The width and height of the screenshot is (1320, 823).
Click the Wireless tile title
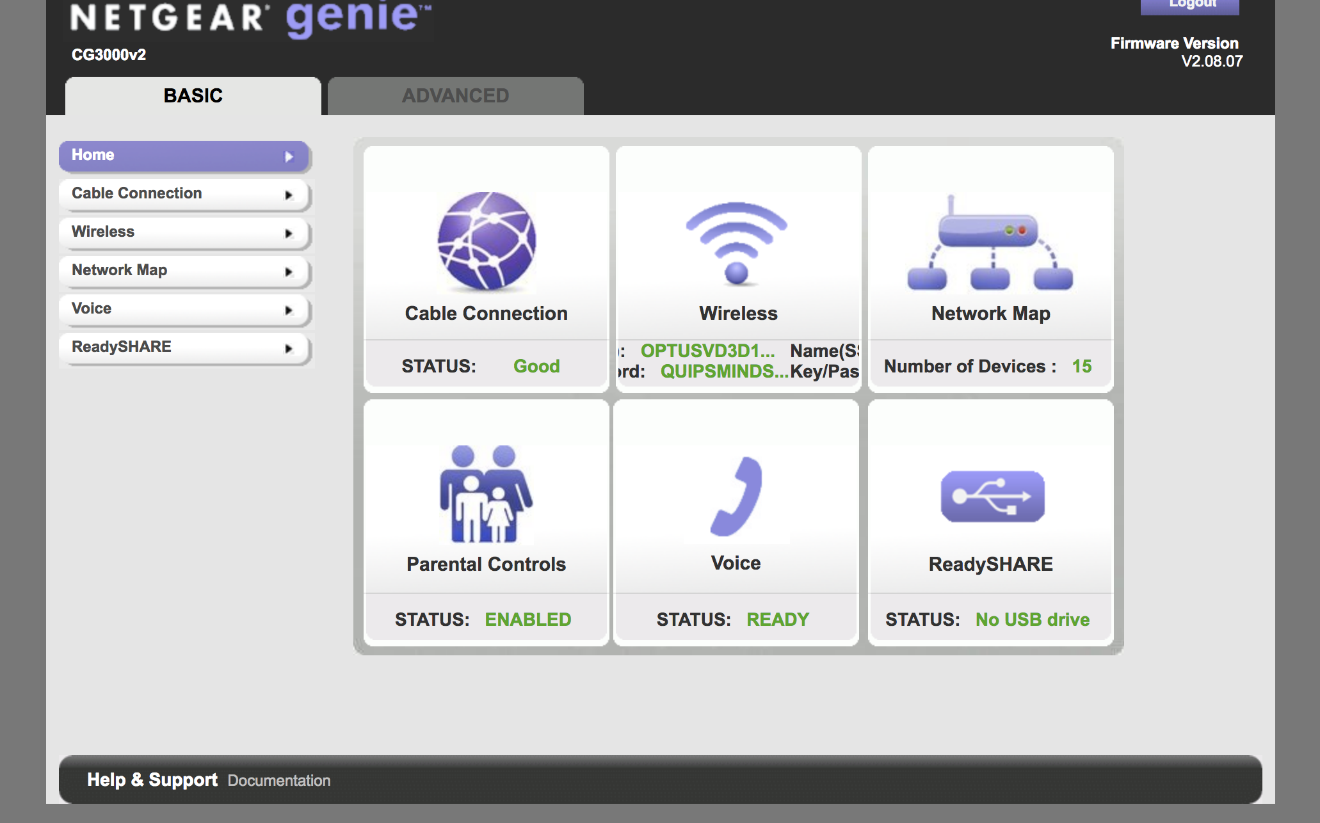point(738,314)
